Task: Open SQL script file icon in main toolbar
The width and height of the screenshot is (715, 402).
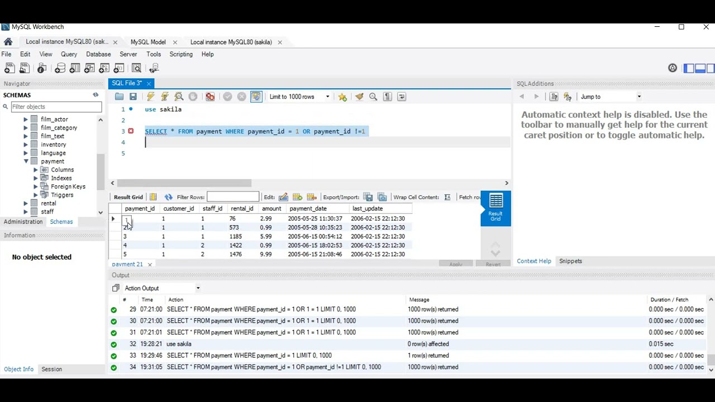Action: click(x=25, y=68)
